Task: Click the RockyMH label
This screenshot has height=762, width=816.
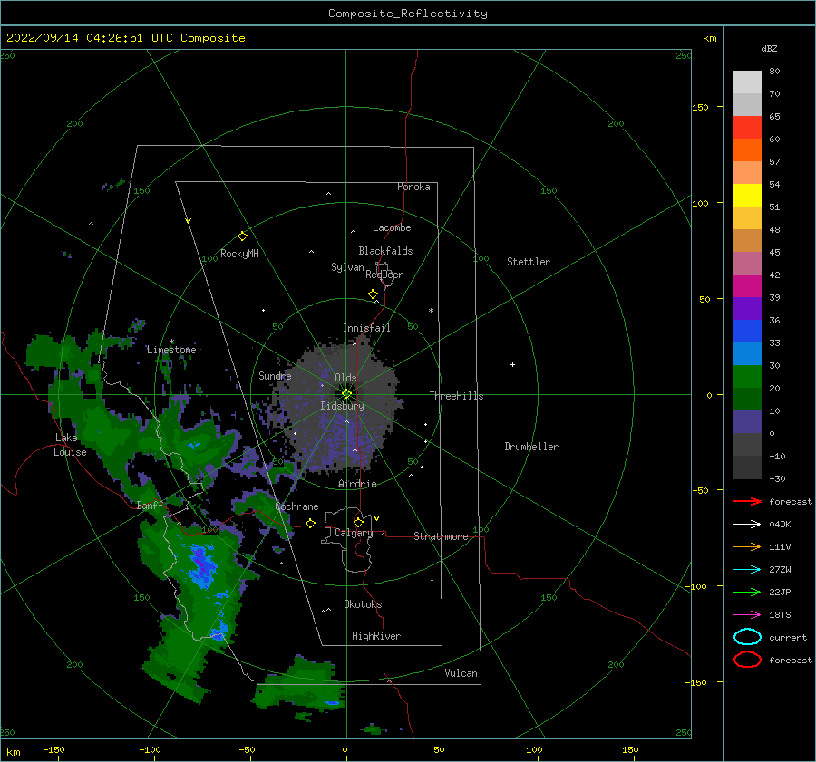Action: click(239, 254)
